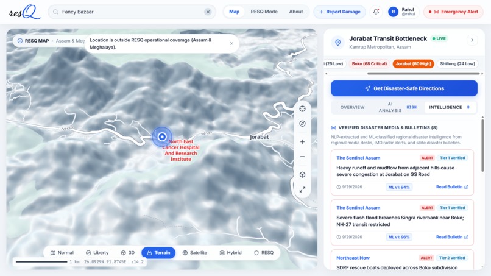491x276 pixels.
Task: Clear the Fancy Bazaar search text
Action: click(208, 12)
